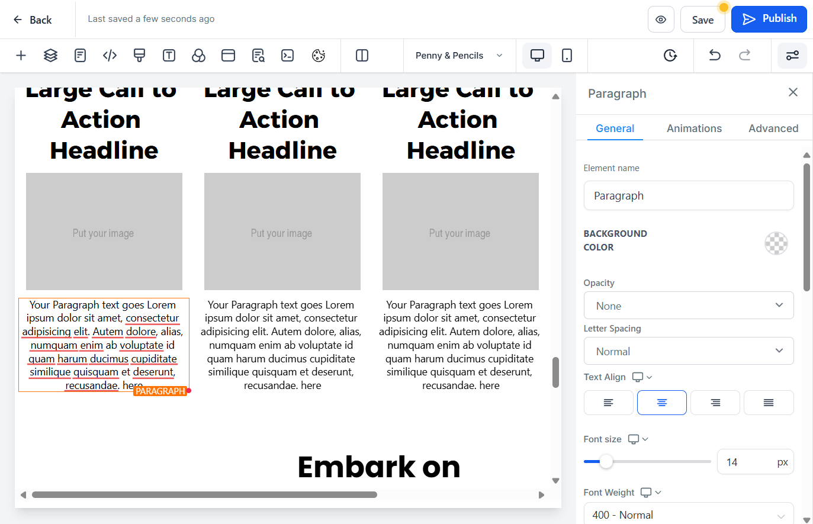
Task: Click the Save button
Action: [703, 20]
